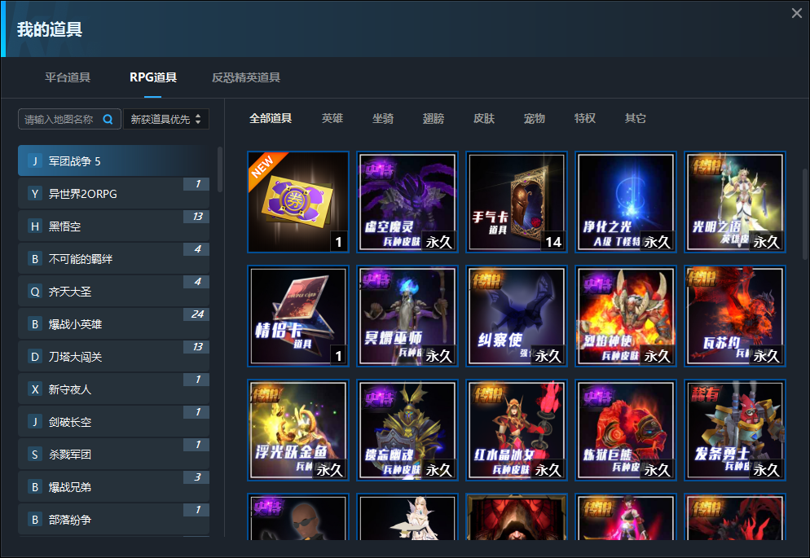
Task: Close the 我的道具 window
Action: [x=797, y=13]
